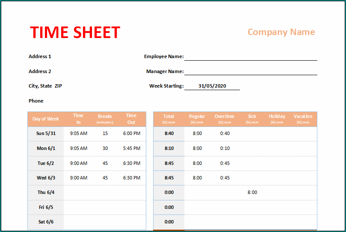Click the Manager Name input line
The width and height of the screenshot is (346, 232).
(251, 71)
